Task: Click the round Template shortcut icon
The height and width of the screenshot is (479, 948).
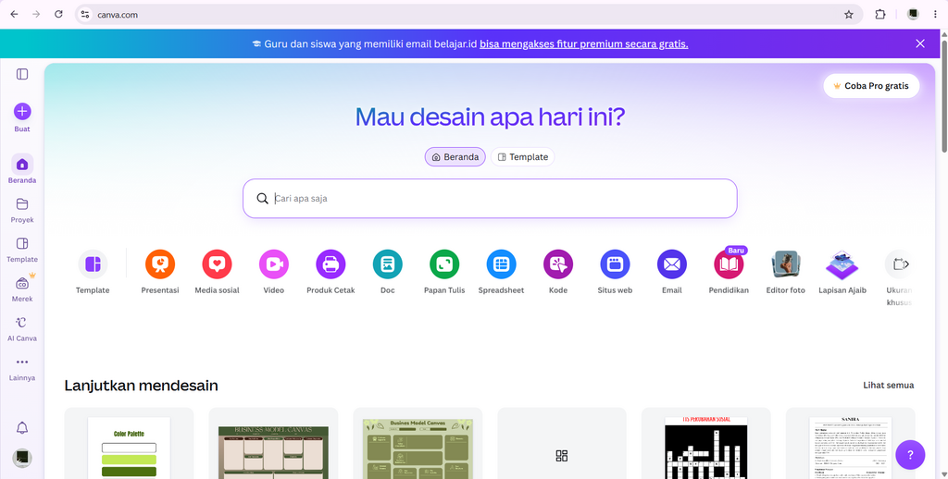Action: tap(93, 264)
